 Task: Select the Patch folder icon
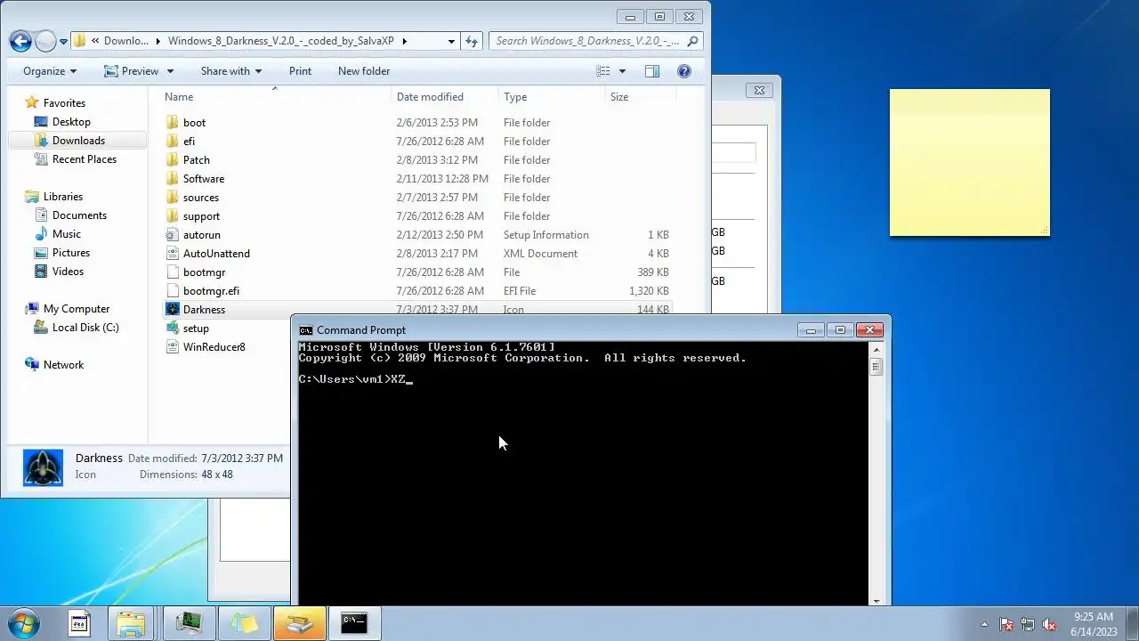[x=173, y=160]
